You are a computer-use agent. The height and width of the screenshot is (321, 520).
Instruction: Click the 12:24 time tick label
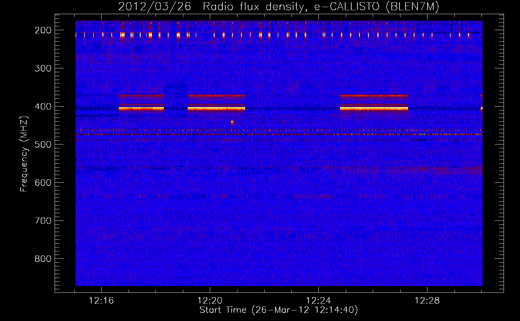click(x=318, y=301)
